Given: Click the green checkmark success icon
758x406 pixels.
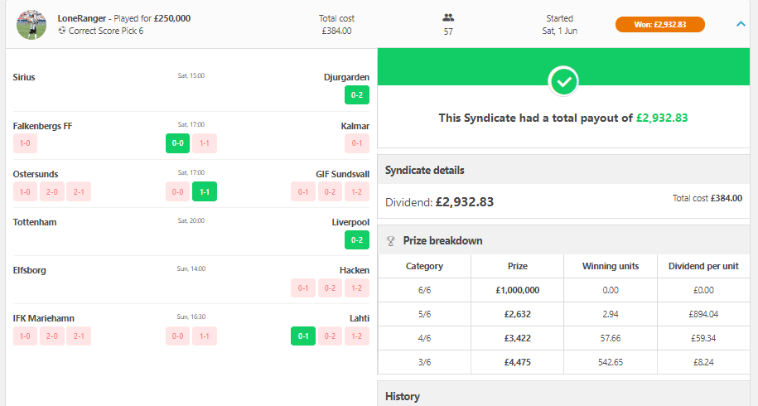Looking at the screenshot, I should [563, 81].
